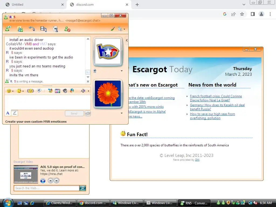The height and width of the screenshot is (207, 276).
Task: Expand the tab search dropdown arrow
Action: [244, 5]
